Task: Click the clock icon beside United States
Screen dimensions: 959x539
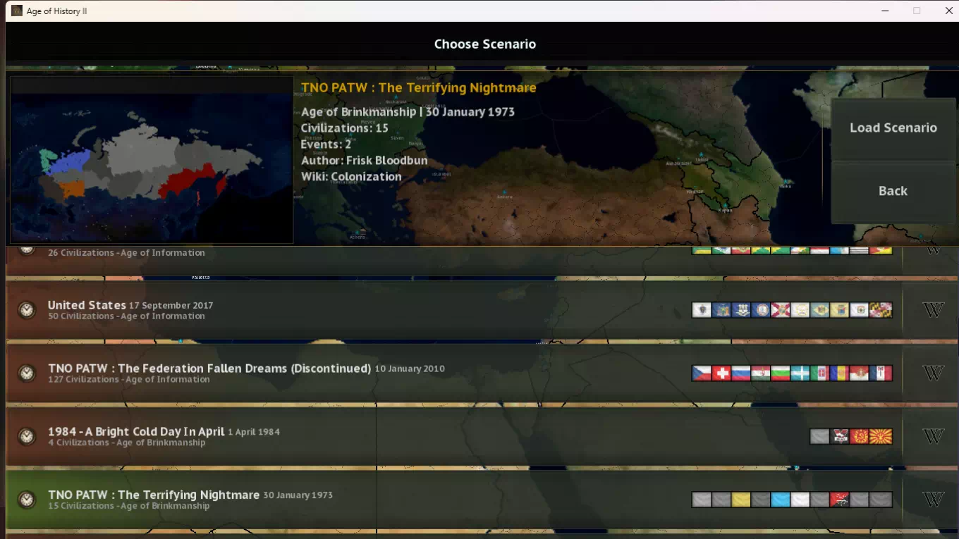Action: (x=26, y=310)
